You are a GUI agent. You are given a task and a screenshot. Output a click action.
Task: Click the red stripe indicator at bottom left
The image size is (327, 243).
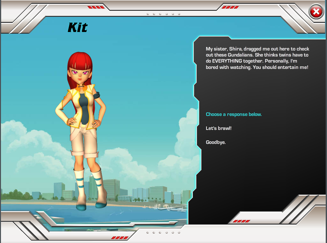tap(119, 237)
